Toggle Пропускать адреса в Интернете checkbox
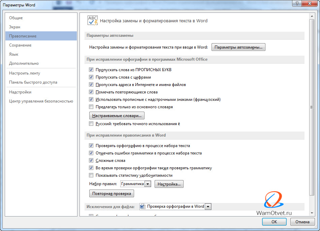Screen dimensions: 320x231 tap(91, 85)
